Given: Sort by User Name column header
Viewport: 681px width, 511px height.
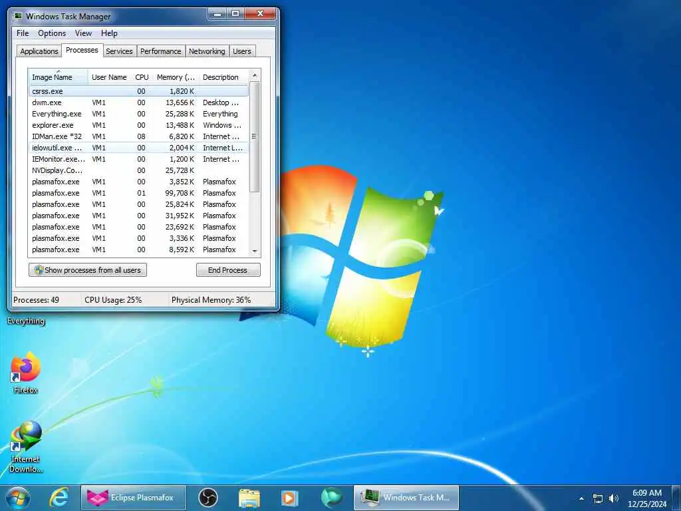Looking at the screenshot, I should (109, 77).
